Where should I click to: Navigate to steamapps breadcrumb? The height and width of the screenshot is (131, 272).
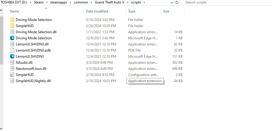tap(58, 2)
